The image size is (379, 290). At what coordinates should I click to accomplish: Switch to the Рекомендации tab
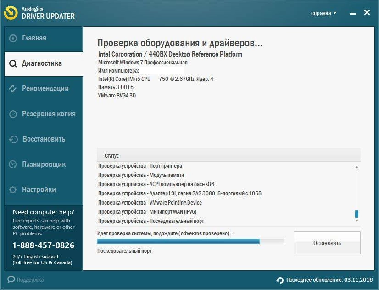(44, 89)
